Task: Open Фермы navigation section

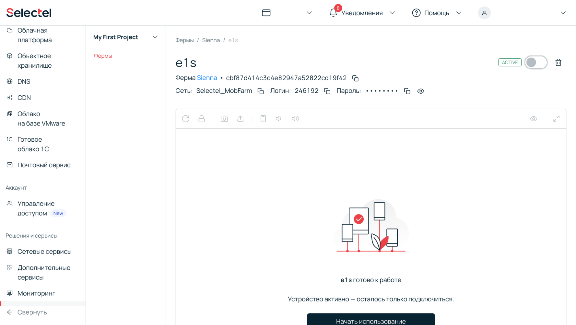Action: (103, 55)
